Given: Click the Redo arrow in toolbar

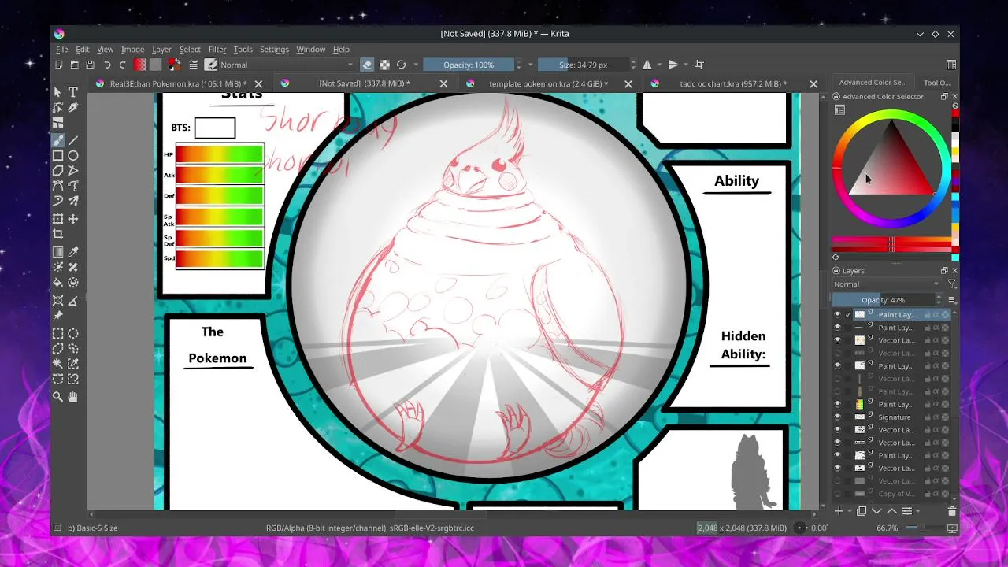Looking at the screenshot, I should [123, 65].
